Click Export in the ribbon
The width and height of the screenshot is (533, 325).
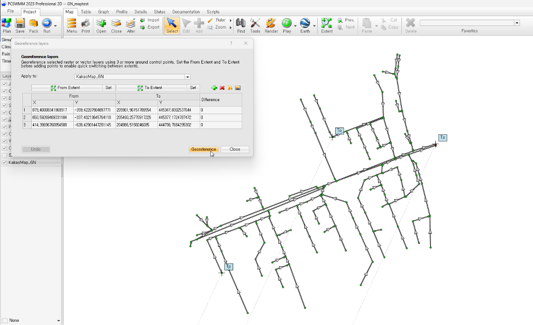pyautogui.click(x=150, y=27)
